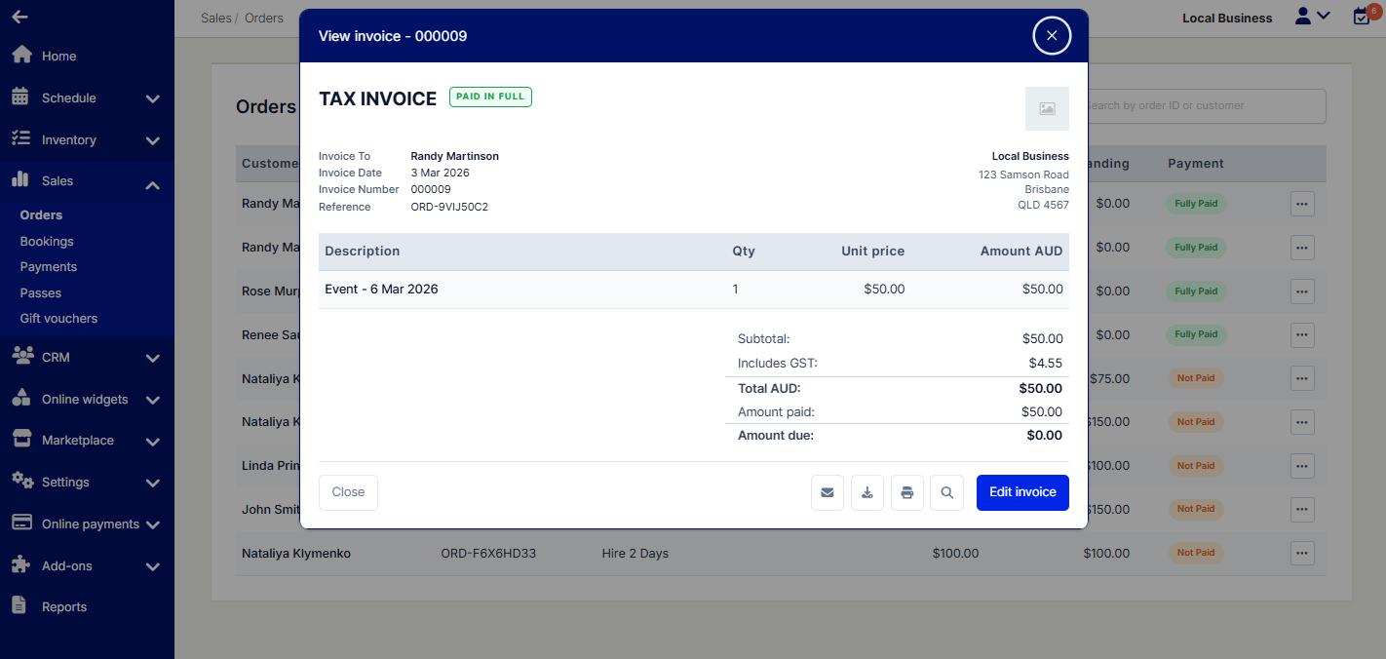Viewport: 1386px width, 659px height.
Task: Open Gift vouchers page
Action: pos(58,318)
